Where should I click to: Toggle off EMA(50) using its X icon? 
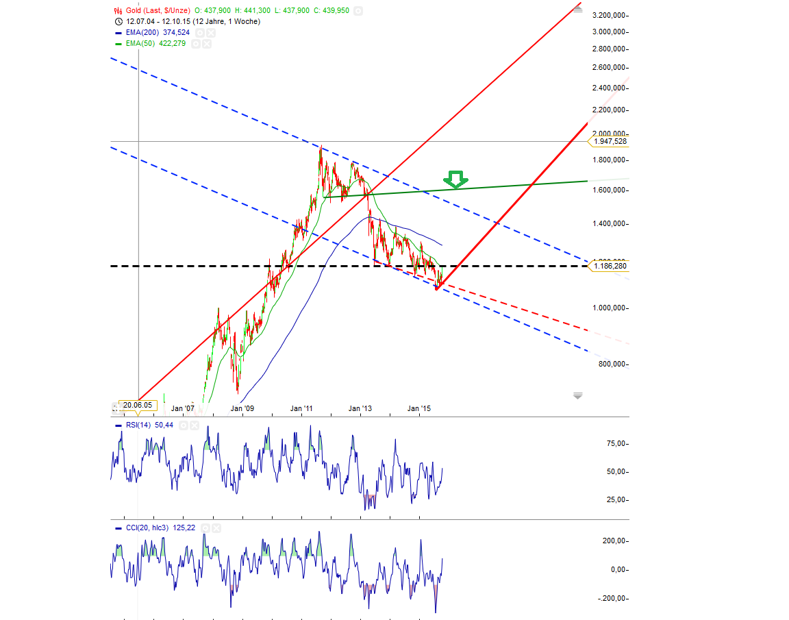click(x=208, y=43)
